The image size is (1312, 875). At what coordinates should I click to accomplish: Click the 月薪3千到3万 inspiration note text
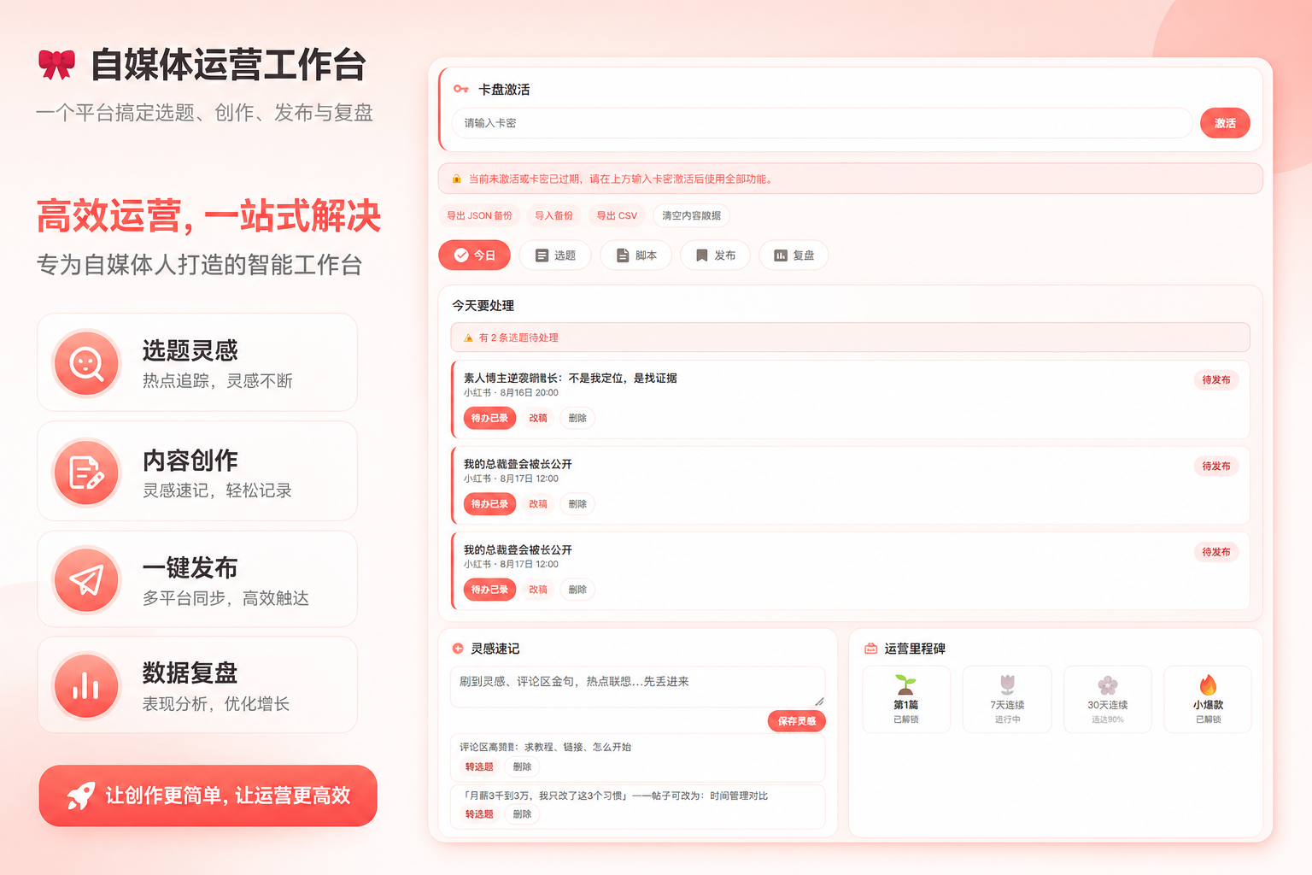click(613, 796)
